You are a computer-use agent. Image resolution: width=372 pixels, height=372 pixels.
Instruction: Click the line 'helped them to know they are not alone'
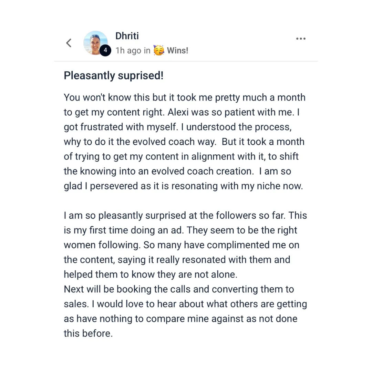pos(151,275)
